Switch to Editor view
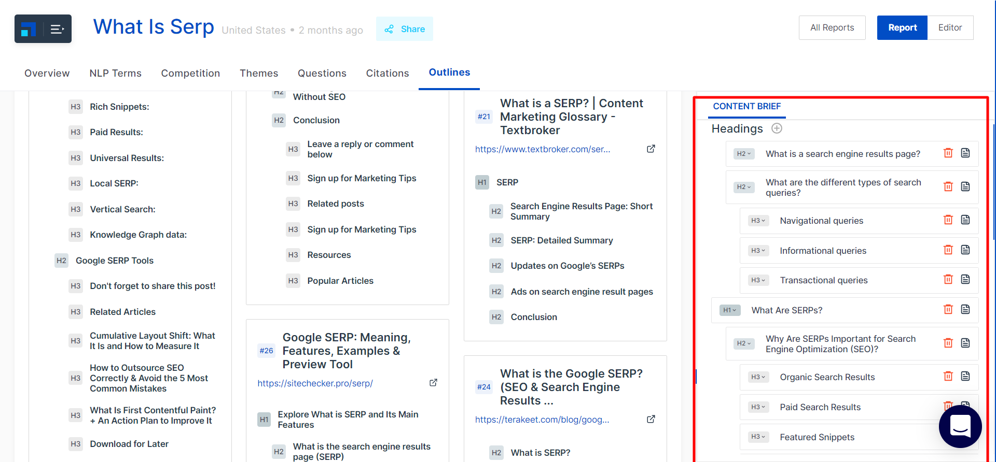The width and height of the screenshot is (996, 462). (x=950, y=27)
